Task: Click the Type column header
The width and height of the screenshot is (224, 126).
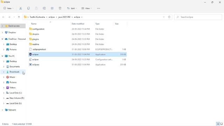Action: tap(97, 24)
